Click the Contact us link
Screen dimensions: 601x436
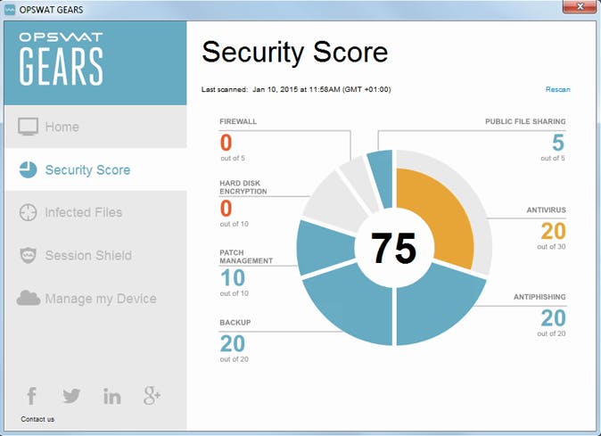click(x=37, y=419)
